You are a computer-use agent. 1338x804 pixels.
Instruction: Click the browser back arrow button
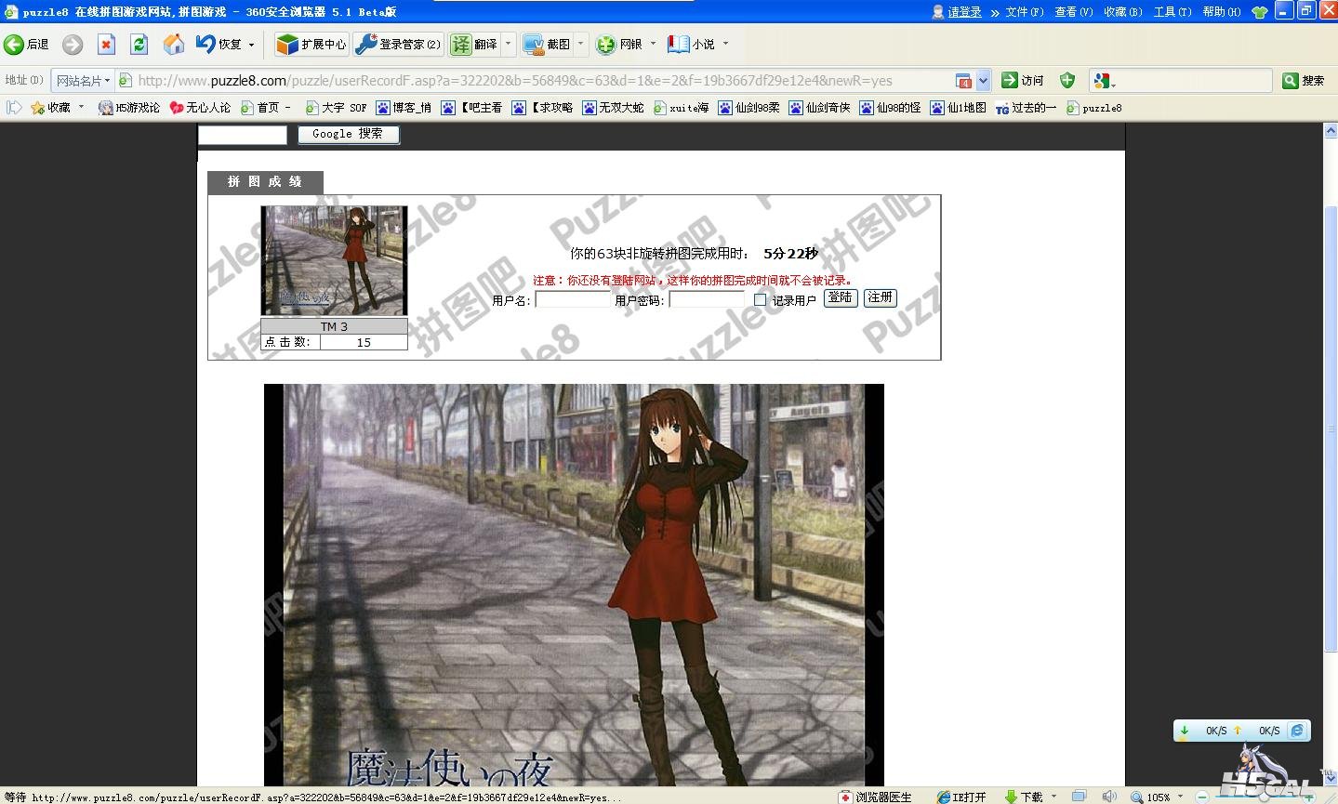[x=15, y=45]
